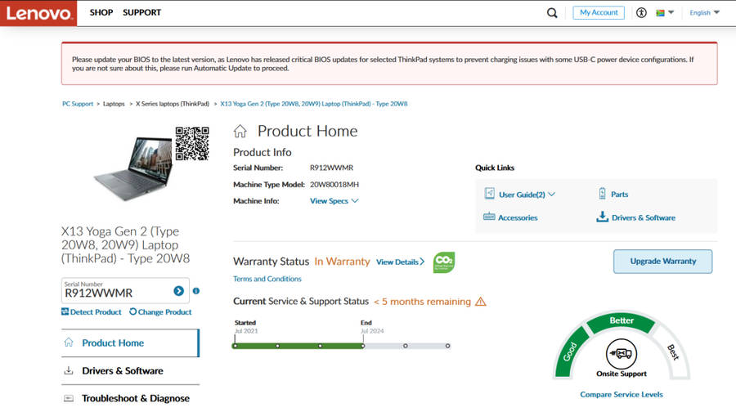Click the warranty timeline End marker
Viewport: 736px width, 412px height.
point(362,346)
